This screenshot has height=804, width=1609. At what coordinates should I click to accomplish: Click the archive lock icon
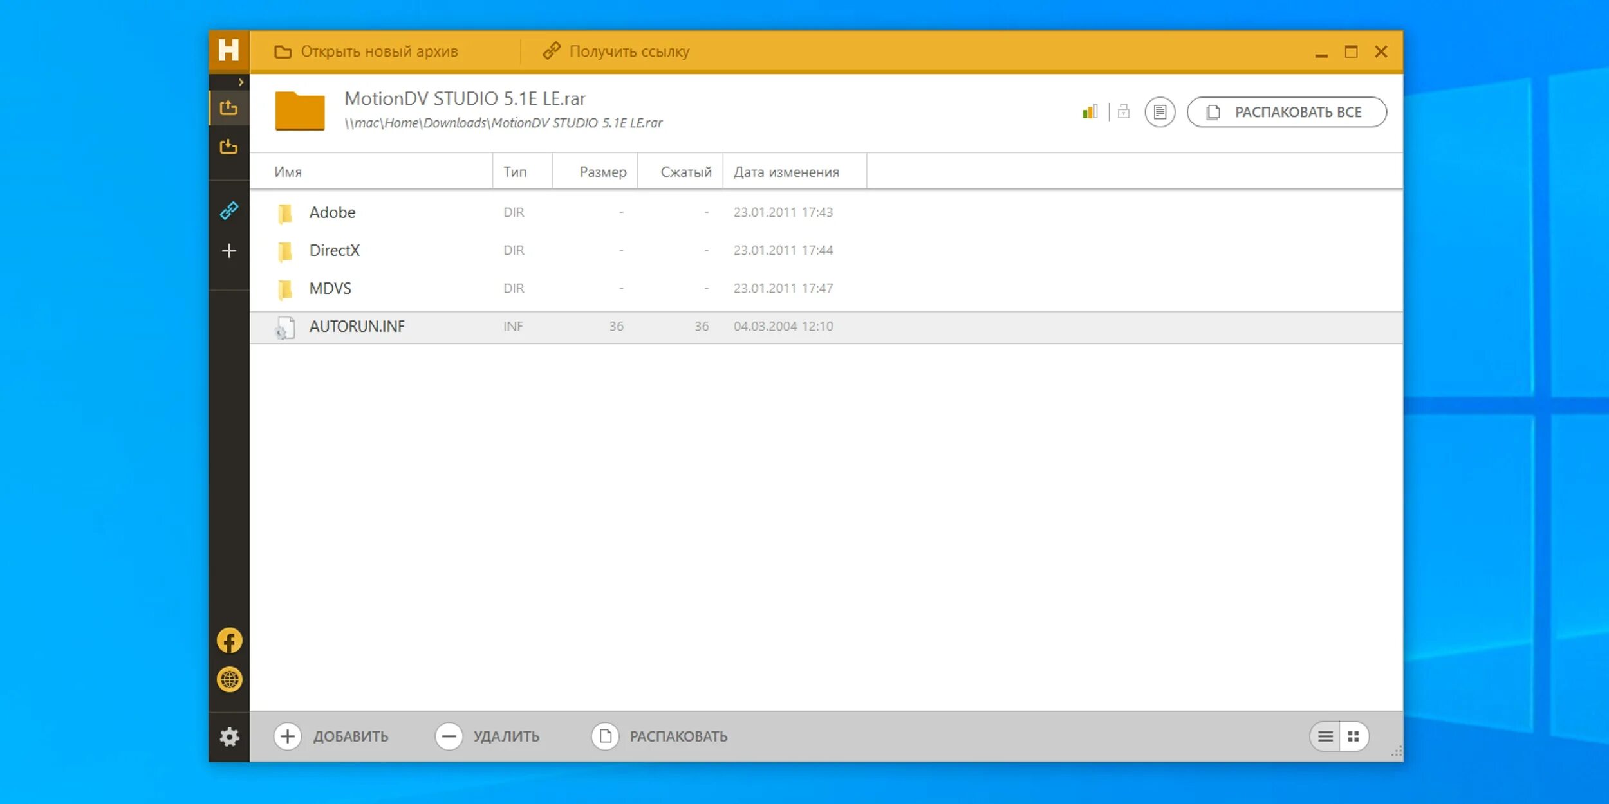coord(1124,112)
